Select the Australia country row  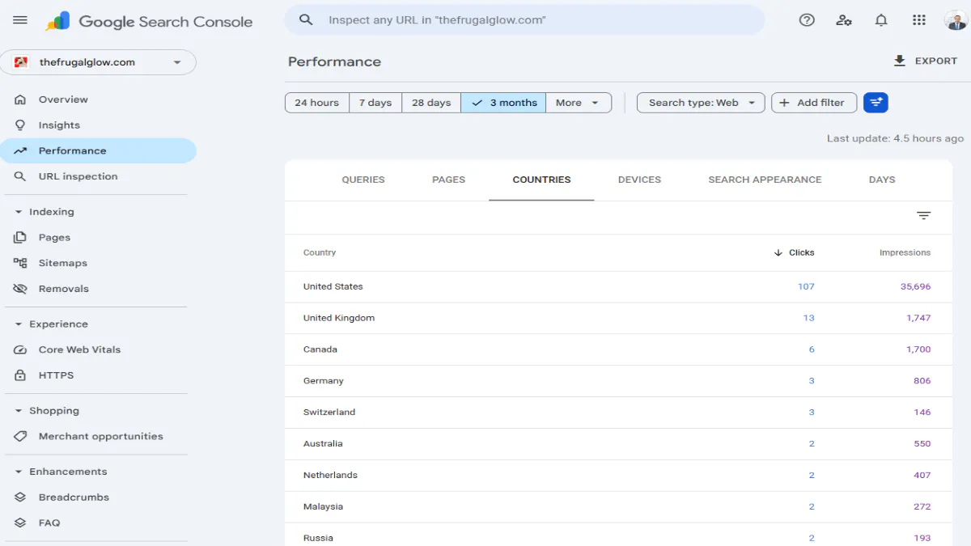pyautogui.click(x=618, y=444)
